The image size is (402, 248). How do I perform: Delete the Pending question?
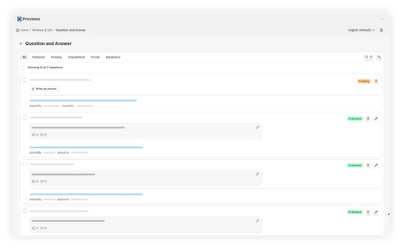coord(376,81)
